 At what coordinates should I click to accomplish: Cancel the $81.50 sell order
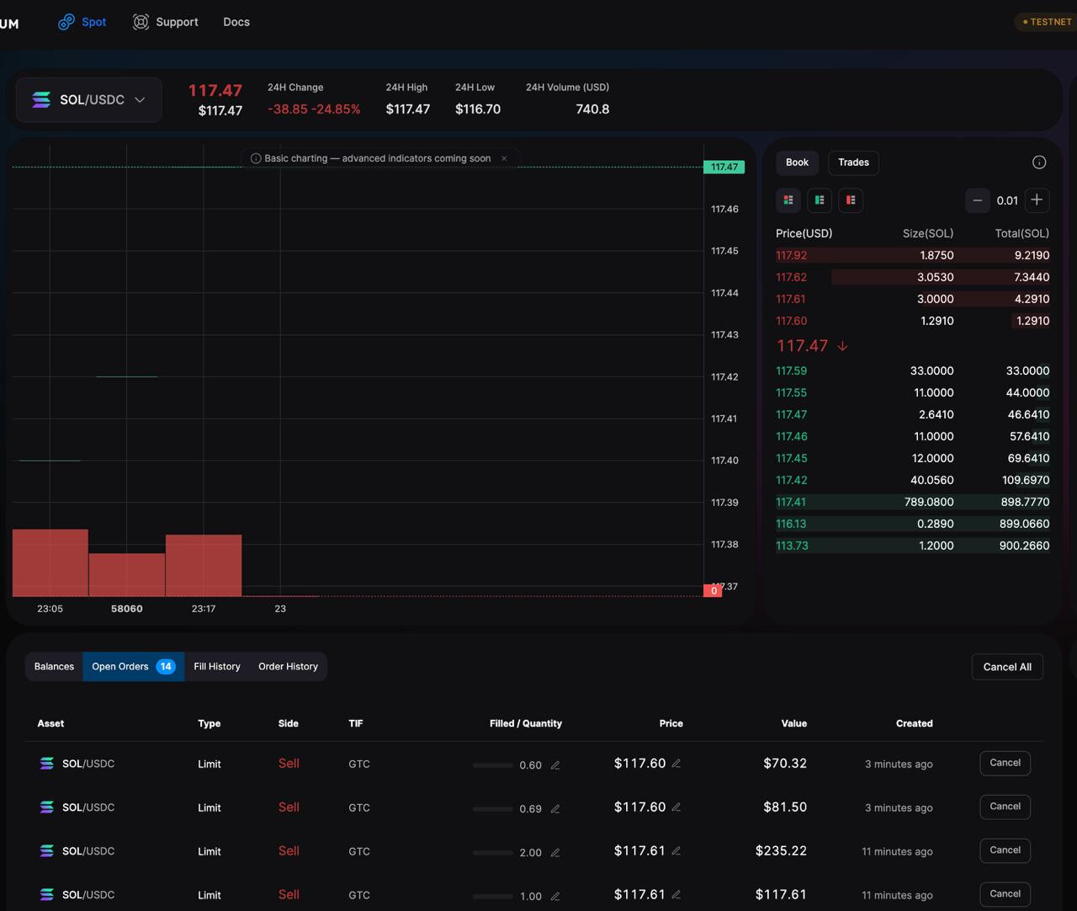click(x=1005, y=807)
